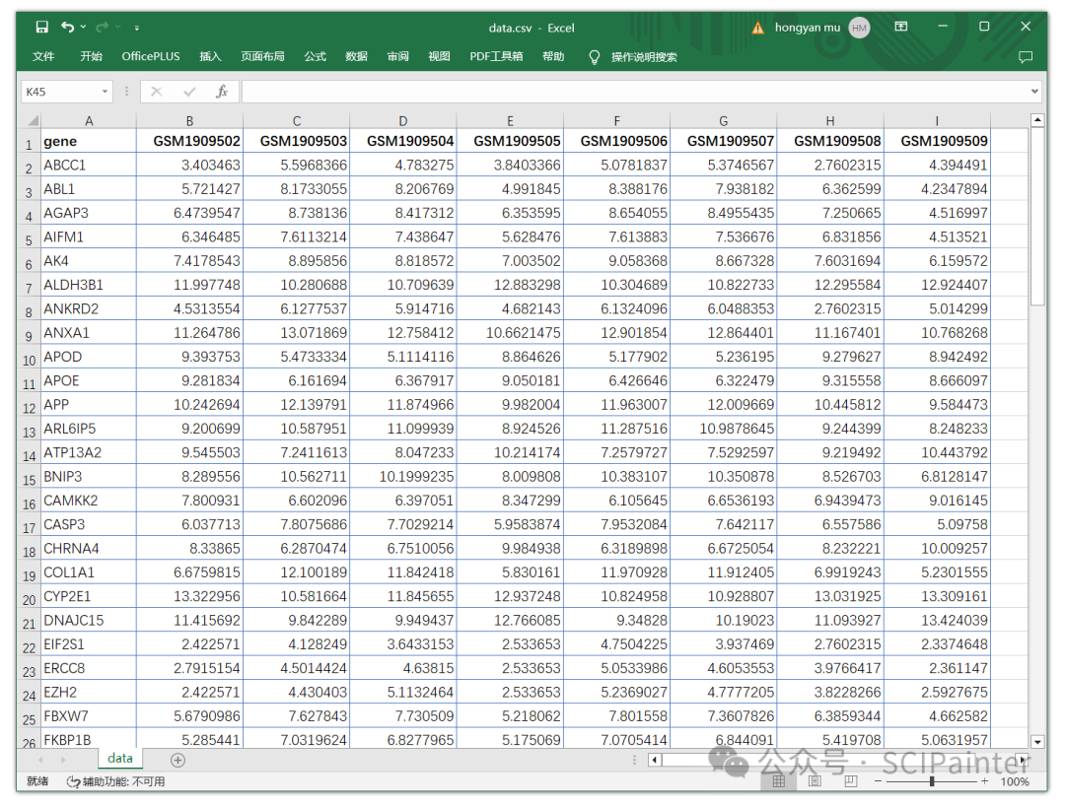The image size is (1065, 806).
Task: Open the 页面布局 ribbon tab
Action: pyautogui.click(x=262, y=56)
